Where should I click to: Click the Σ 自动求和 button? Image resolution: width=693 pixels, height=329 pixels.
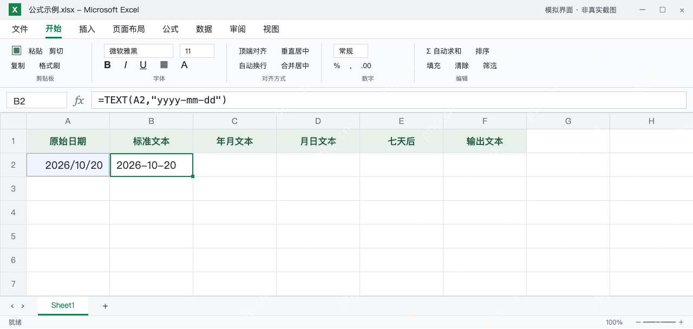[444, 51]
